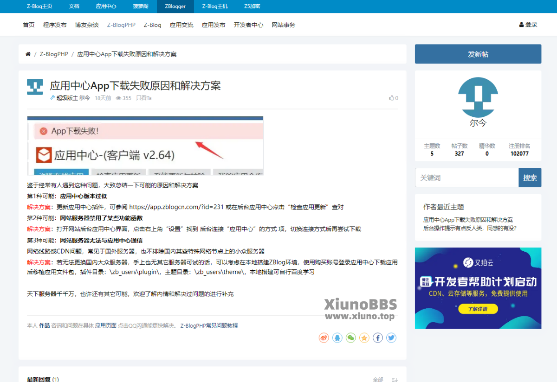The width and height of the screenshot is (557, 382).
Task: Open the Z-Blog navigation item
Action: click(x=152, y=25)
